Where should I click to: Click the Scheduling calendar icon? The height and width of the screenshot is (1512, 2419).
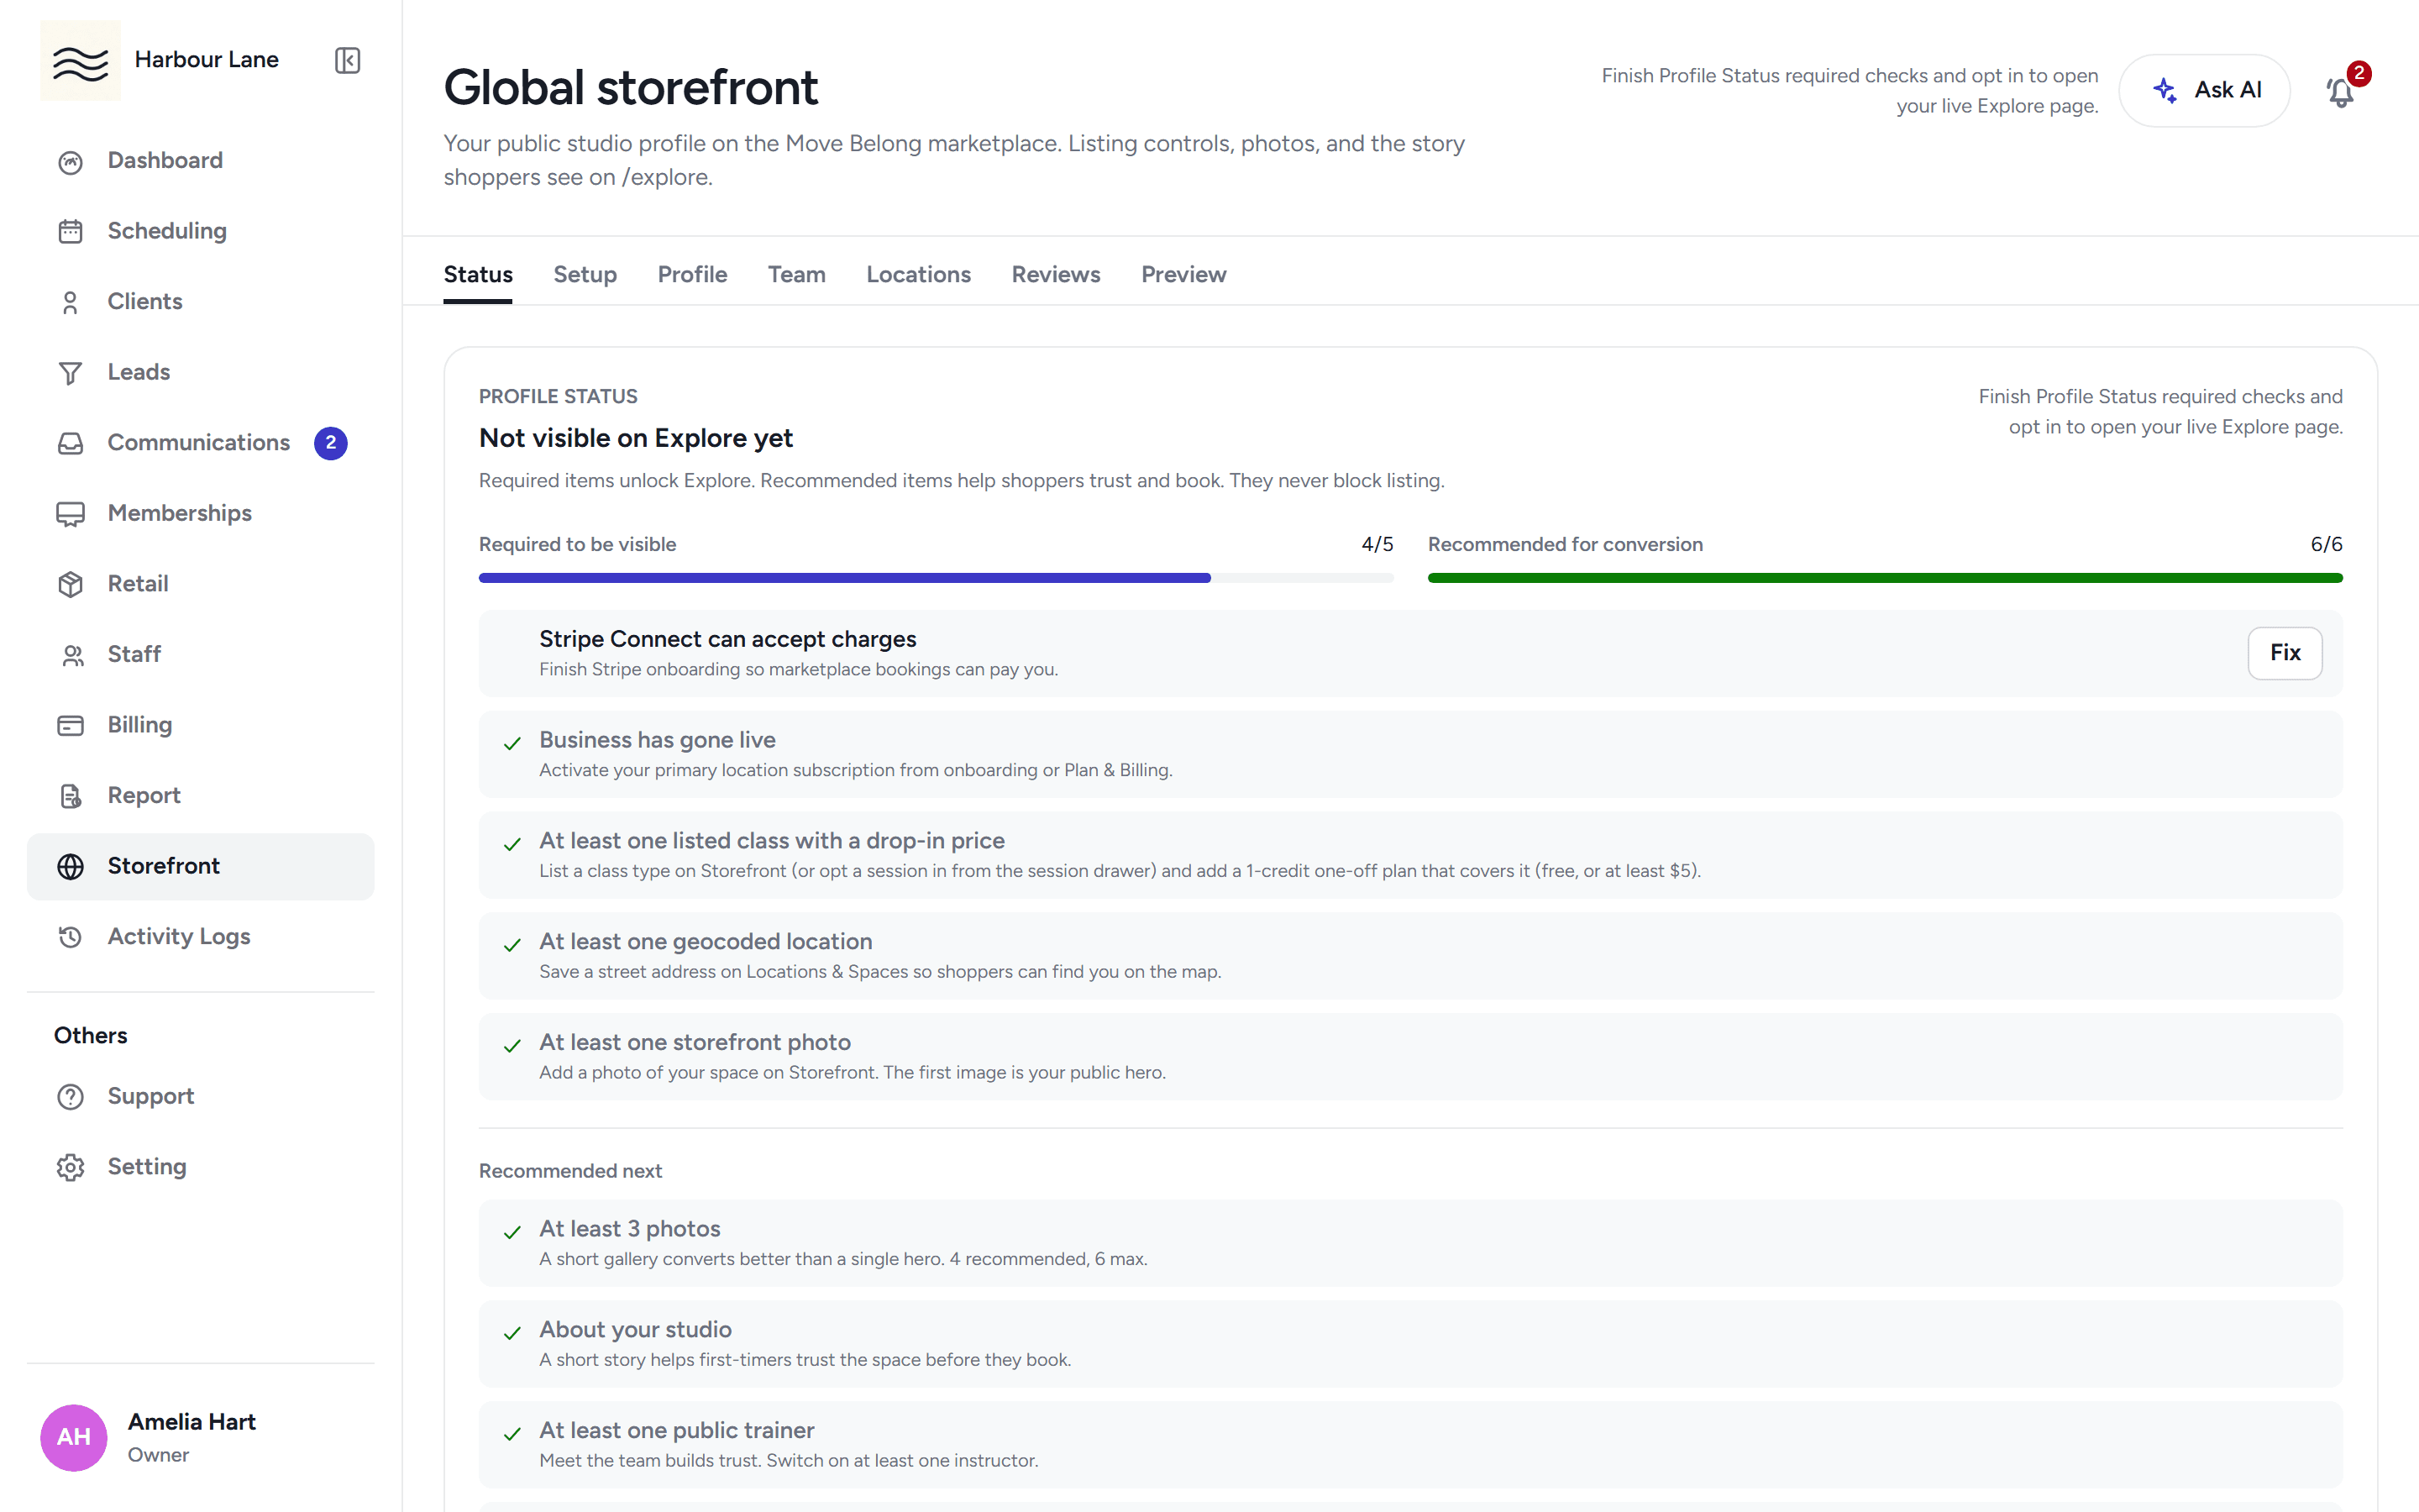point(70,232)
